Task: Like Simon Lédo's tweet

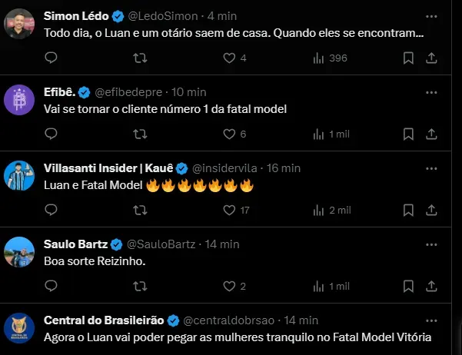Action: (x=228, y=58)
